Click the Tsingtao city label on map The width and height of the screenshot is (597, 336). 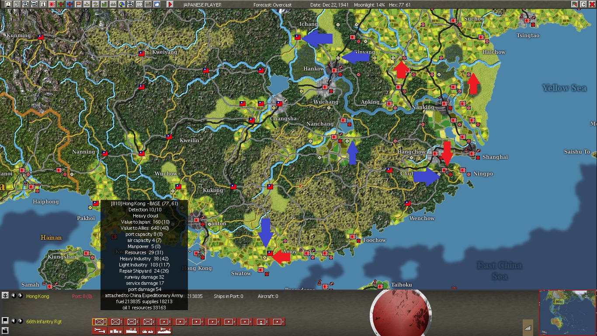point(528,35)
